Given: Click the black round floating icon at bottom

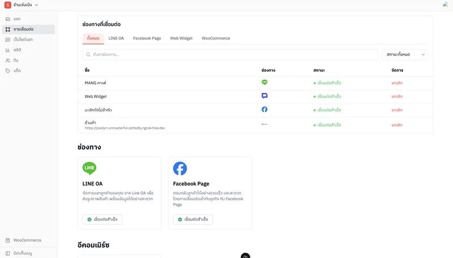Looking at the screenshot, I should click(245, 256).
